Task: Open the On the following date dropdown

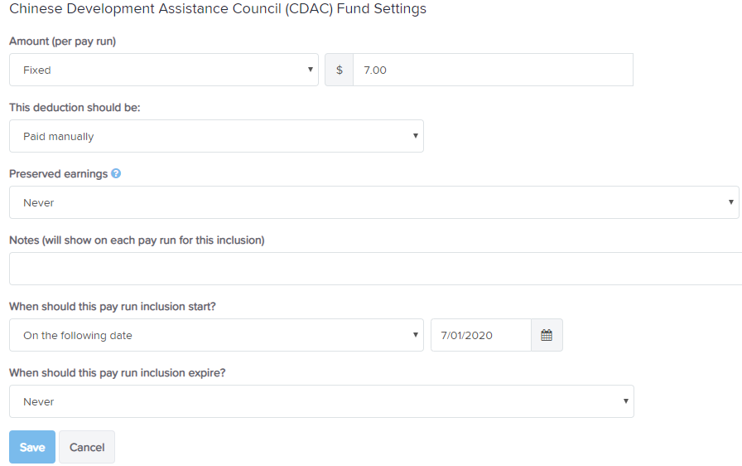Action: [216, 335]
